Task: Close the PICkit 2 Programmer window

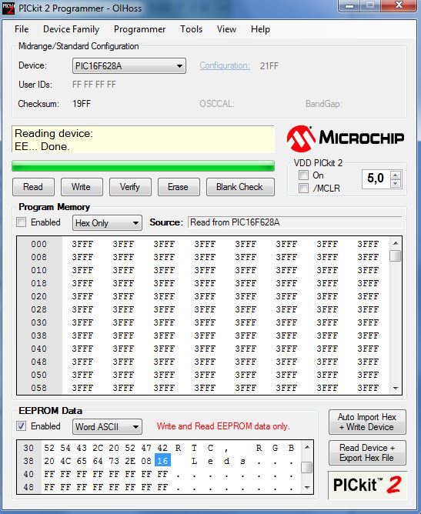Action: pos(399,5)
